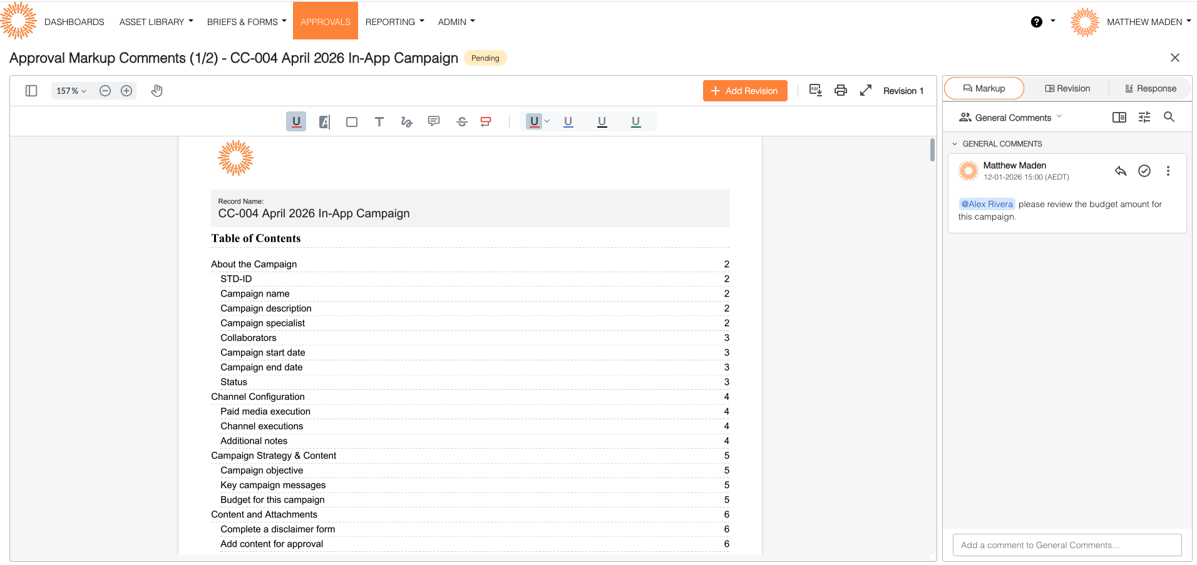Image resolution: width=1197 pixels, height=565 pixels.
Task: Click the Add a comment input field
Action: 1067,545
